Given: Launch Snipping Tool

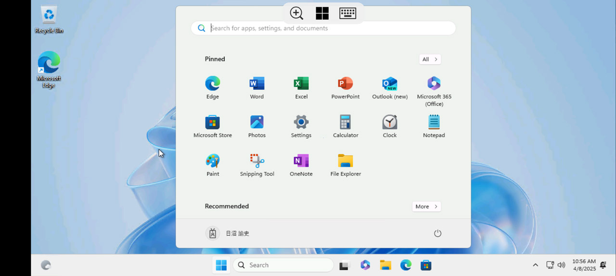Looking at the screenshot, I should (257, 165).
